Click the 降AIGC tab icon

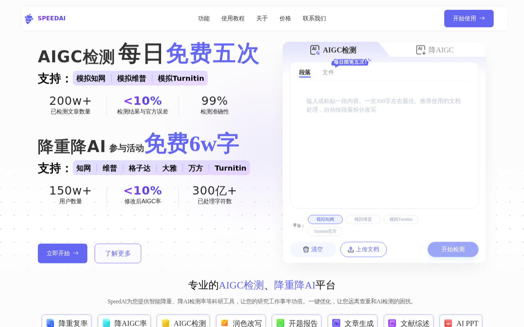pyautogui.click(x=421, y=50)
